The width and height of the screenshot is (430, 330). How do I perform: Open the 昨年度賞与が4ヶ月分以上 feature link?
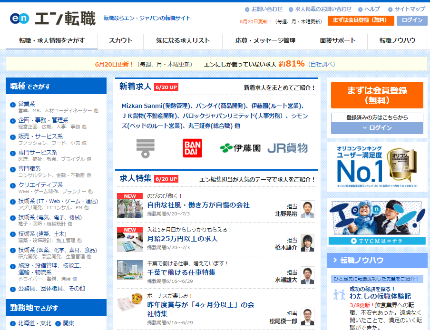(201, 309)
